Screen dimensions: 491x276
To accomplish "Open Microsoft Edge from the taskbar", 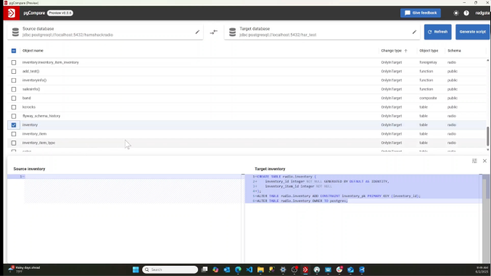I will (x=238, y=269).
